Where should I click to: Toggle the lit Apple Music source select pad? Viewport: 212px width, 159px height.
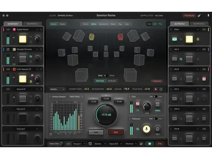pyautogui.click(x=23, y=39)
